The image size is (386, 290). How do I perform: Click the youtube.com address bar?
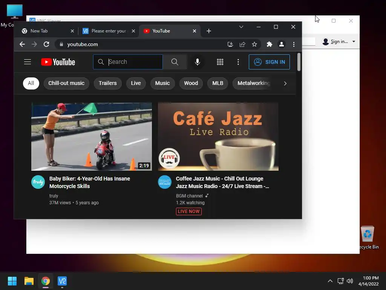coord(143,44)
